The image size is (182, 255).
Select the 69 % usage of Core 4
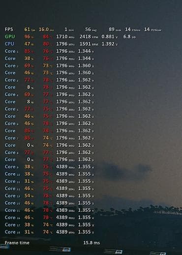29,94
